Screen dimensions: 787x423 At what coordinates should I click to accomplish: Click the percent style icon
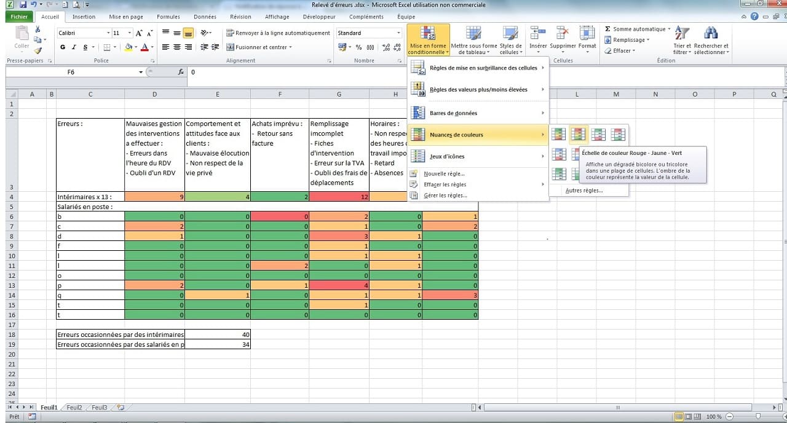pyautogui.click(x=358, y=47)
